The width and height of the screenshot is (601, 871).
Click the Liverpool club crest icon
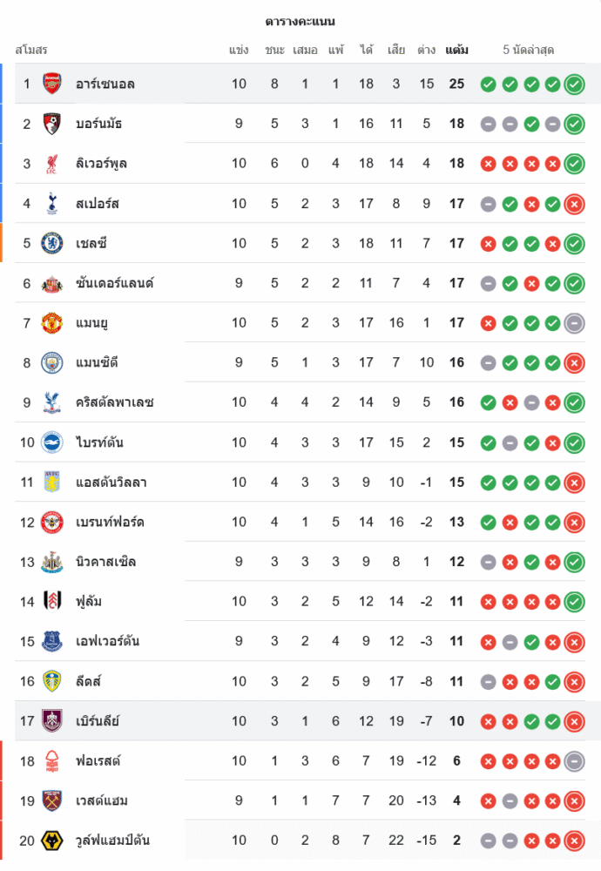tap(52, 163)
